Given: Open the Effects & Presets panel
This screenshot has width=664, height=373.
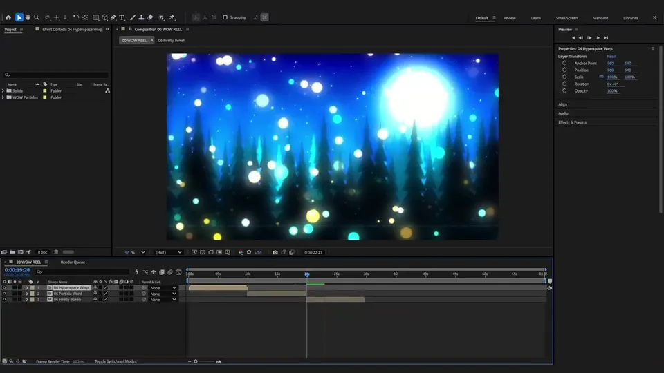Looking at the screenshot, I should pos(572,122).
